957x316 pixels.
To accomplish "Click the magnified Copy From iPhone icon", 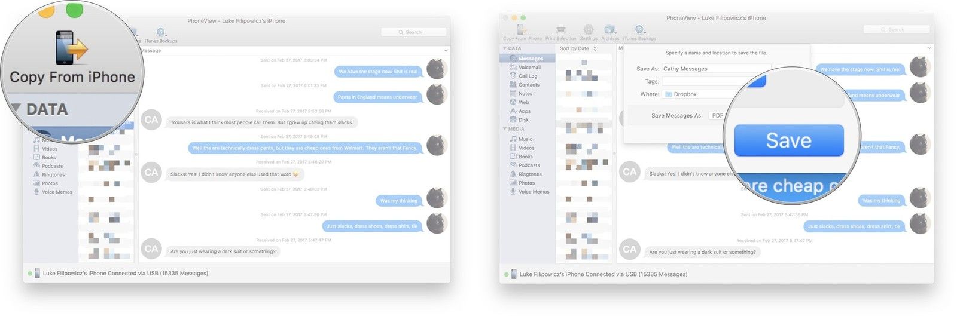I will (x=72, y=49).
